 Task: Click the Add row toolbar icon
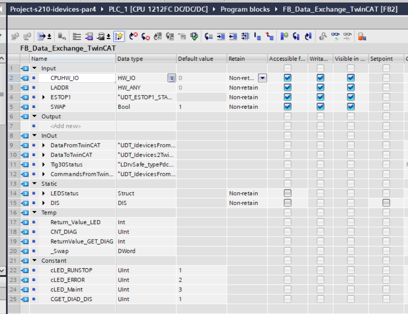tap(27, 36)
